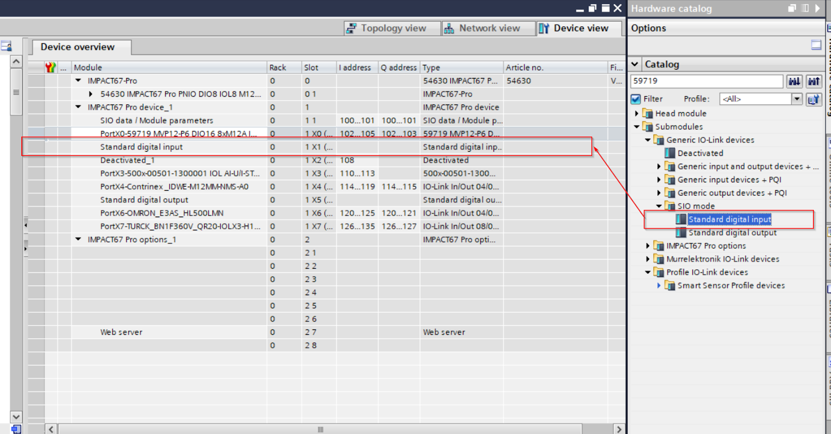Select the PortX4-Contrinex module row
831x434 pixels.
[326, 187]
